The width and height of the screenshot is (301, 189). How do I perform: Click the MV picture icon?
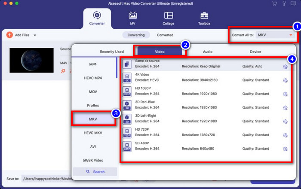pos(132,15)
